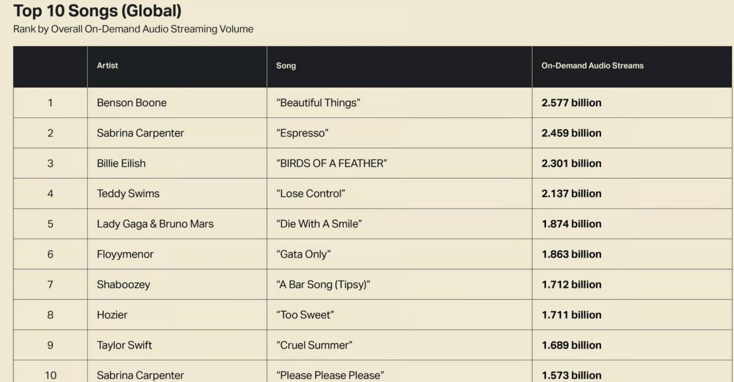Click the "Too Sweet" song cell
Screen dimensions: 734x382
coord(305,315)
